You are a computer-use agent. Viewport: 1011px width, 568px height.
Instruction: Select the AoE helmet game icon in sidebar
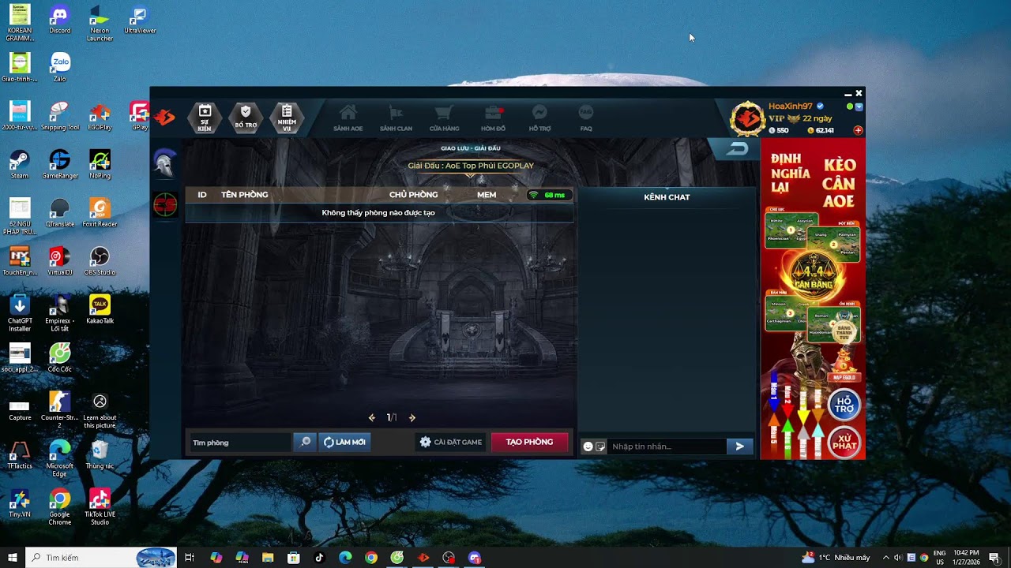(165, 163)
